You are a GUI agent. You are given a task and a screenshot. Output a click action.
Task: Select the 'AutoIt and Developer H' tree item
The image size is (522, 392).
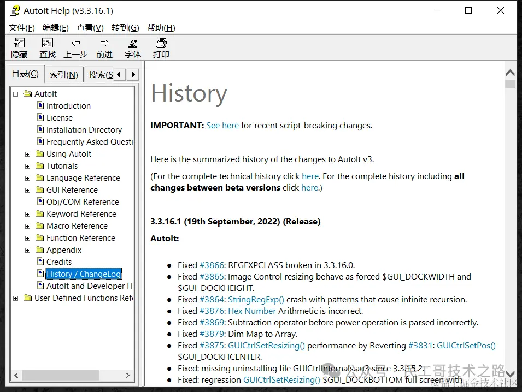[89, 286]
